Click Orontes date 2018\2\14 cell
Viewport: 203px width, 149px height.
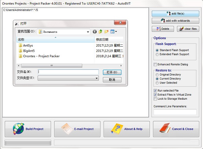[x=110, y=56]
